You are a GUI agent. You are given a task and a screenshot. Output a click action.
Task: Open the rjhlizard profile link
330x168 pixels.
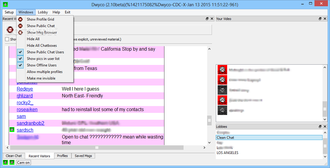click(25, 96)
